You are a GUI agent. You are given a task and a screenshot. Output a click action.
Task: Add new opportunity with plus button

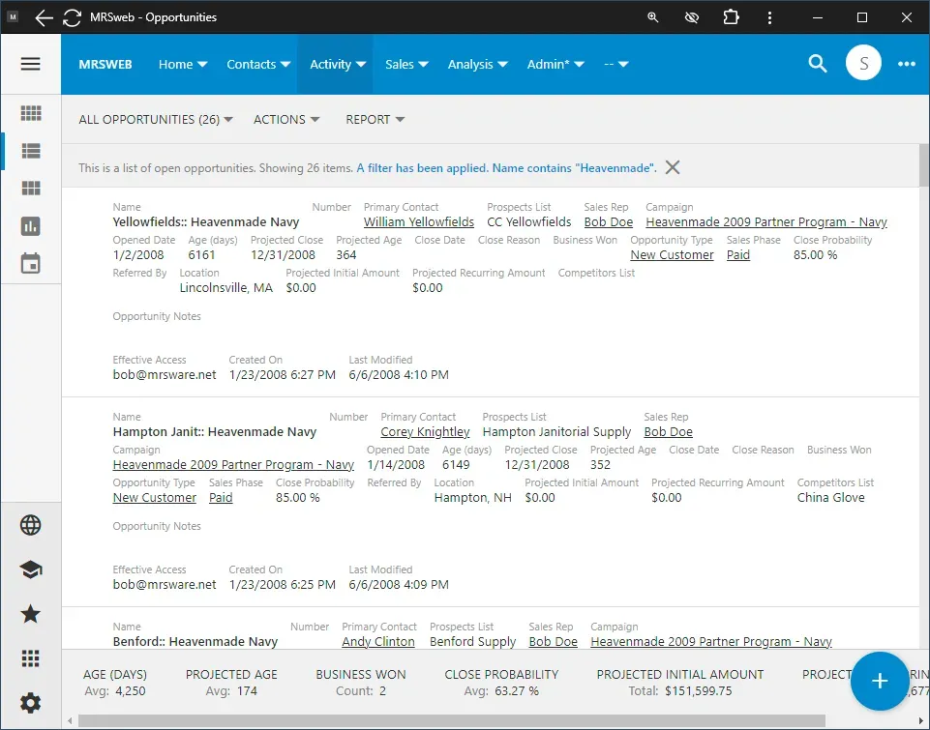point(879,681)
